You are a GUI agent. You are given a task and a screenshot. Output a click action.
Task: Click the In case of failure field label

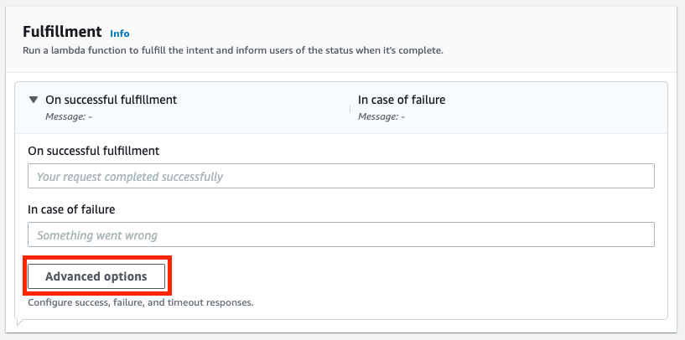(x=71, y=209)
